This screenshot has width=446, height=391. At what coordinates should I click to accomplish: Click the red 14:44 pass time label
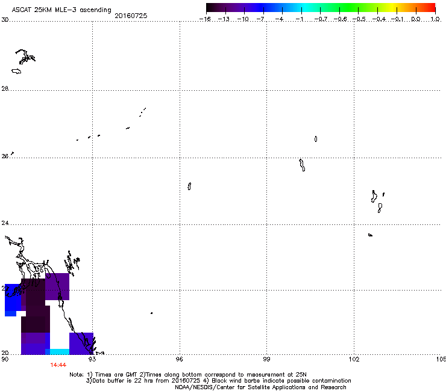58,365
